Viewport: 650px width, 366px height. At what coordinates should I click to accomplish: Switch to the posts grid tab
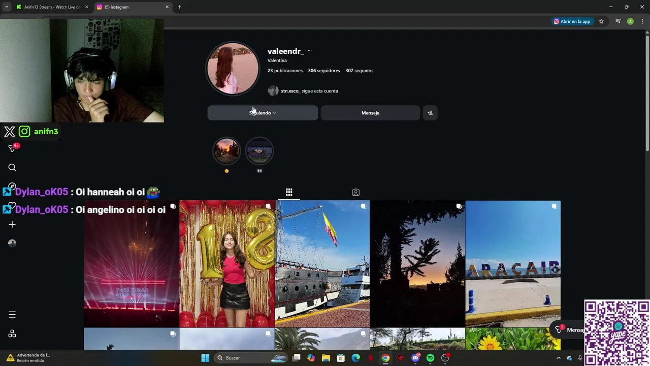click(289, 192)
